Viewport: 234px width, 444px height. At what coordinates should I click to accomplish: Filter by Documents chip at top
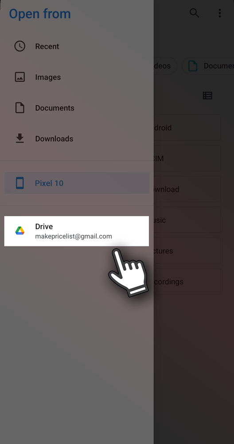208,66
